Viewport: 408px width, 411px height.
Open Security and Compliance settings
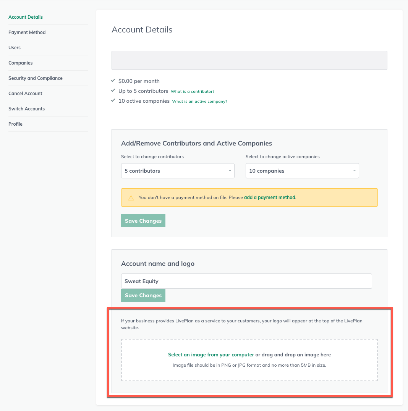[x=36, y=78]
